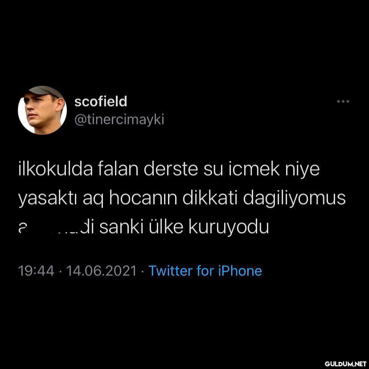
Task: Open the three-dot more options menu
Action: [x=343, y=102]
